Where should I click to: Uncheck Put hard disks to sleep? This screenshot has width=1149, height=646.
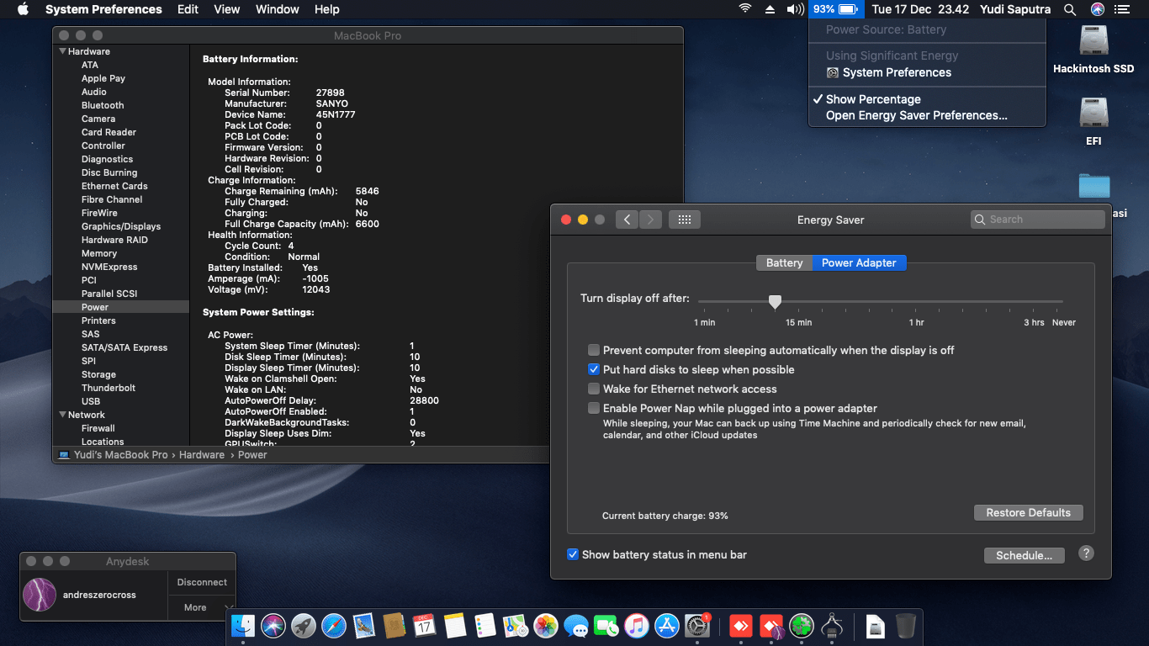594,369
